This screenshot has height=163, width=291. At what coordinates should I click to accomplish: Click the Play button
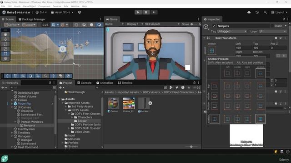point(138,12)
